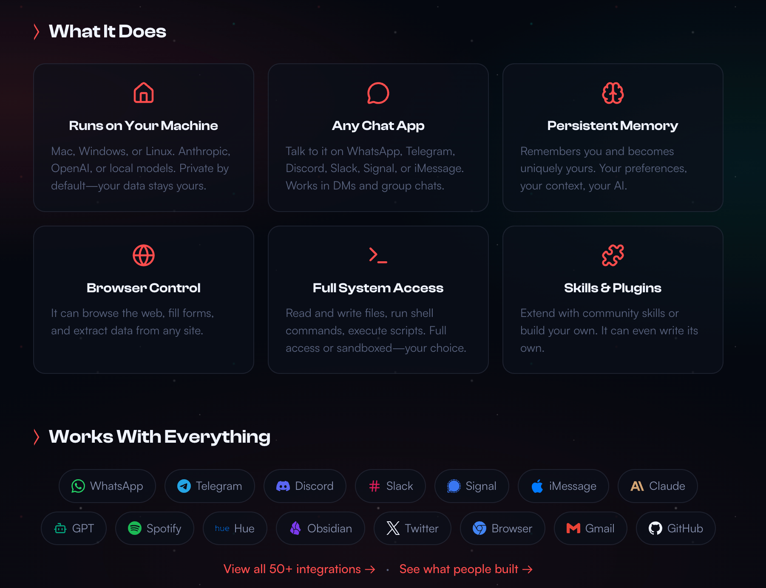Open the View all 50+ integrations link

coord(299,569)
